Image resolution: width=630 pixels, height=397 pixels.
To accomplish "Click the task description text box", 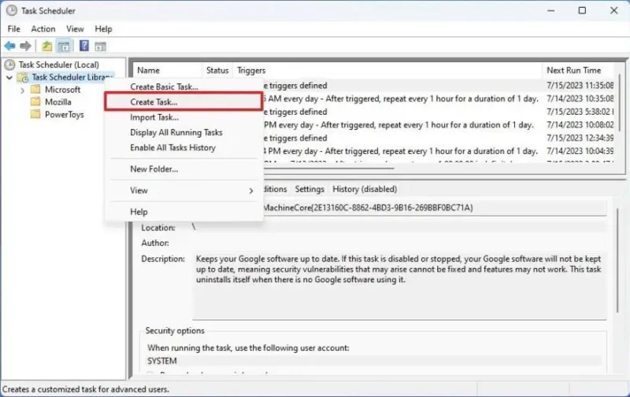I will (400, 285).
